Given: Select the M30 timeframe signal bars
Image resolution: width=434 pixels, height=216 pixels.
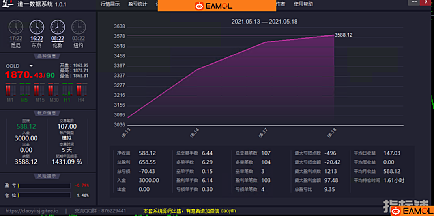Looking at the screenshot, I should [x=53, y=90].
